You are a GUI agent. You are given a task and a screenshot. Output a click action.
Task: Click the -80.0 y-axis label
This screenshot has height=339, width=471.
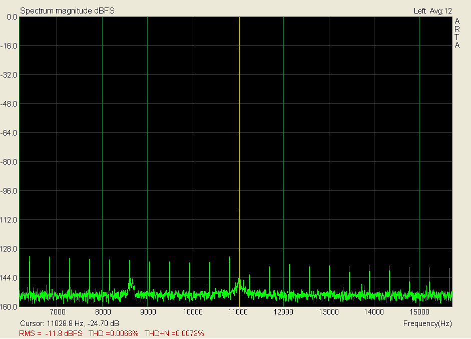coord(9,162)
